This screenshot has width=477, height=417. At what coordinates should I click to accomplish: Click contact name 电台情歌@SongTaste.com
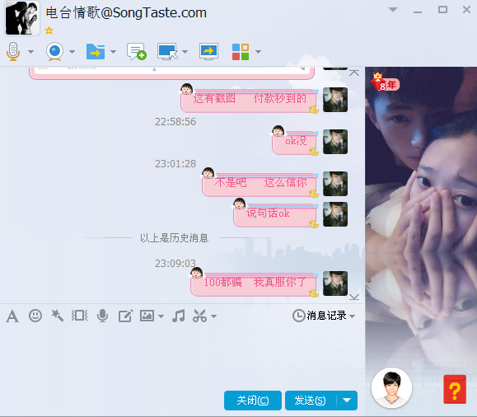pos(126,13)
